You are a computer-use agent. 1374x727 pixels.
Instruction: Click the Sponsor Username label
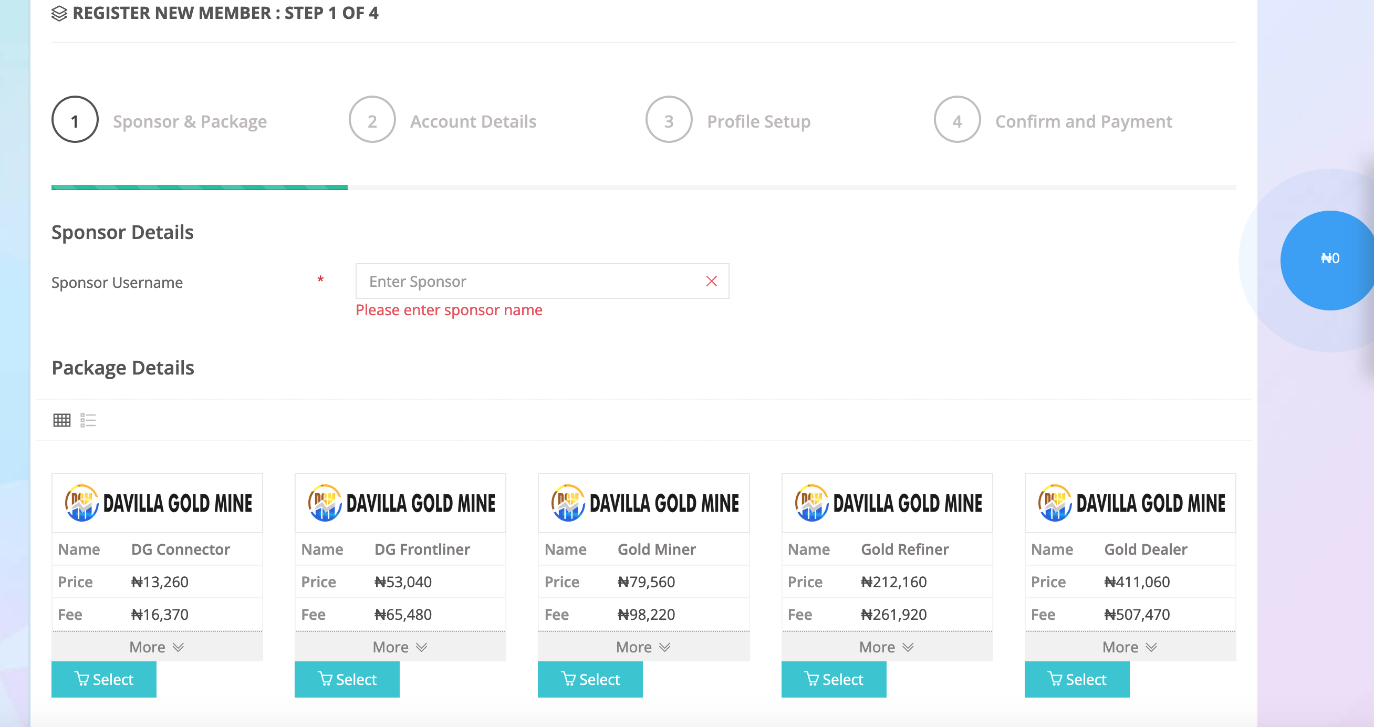[117, 282]
